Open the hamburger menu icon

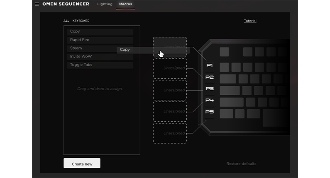pyautogui.click(x=37, y=4)
